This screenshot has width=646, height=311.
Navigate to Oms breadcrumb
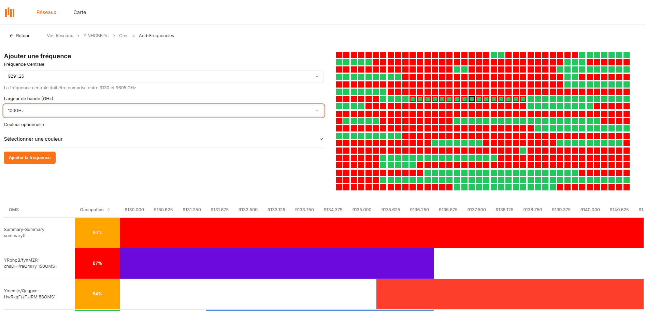(x=124, y=36)
